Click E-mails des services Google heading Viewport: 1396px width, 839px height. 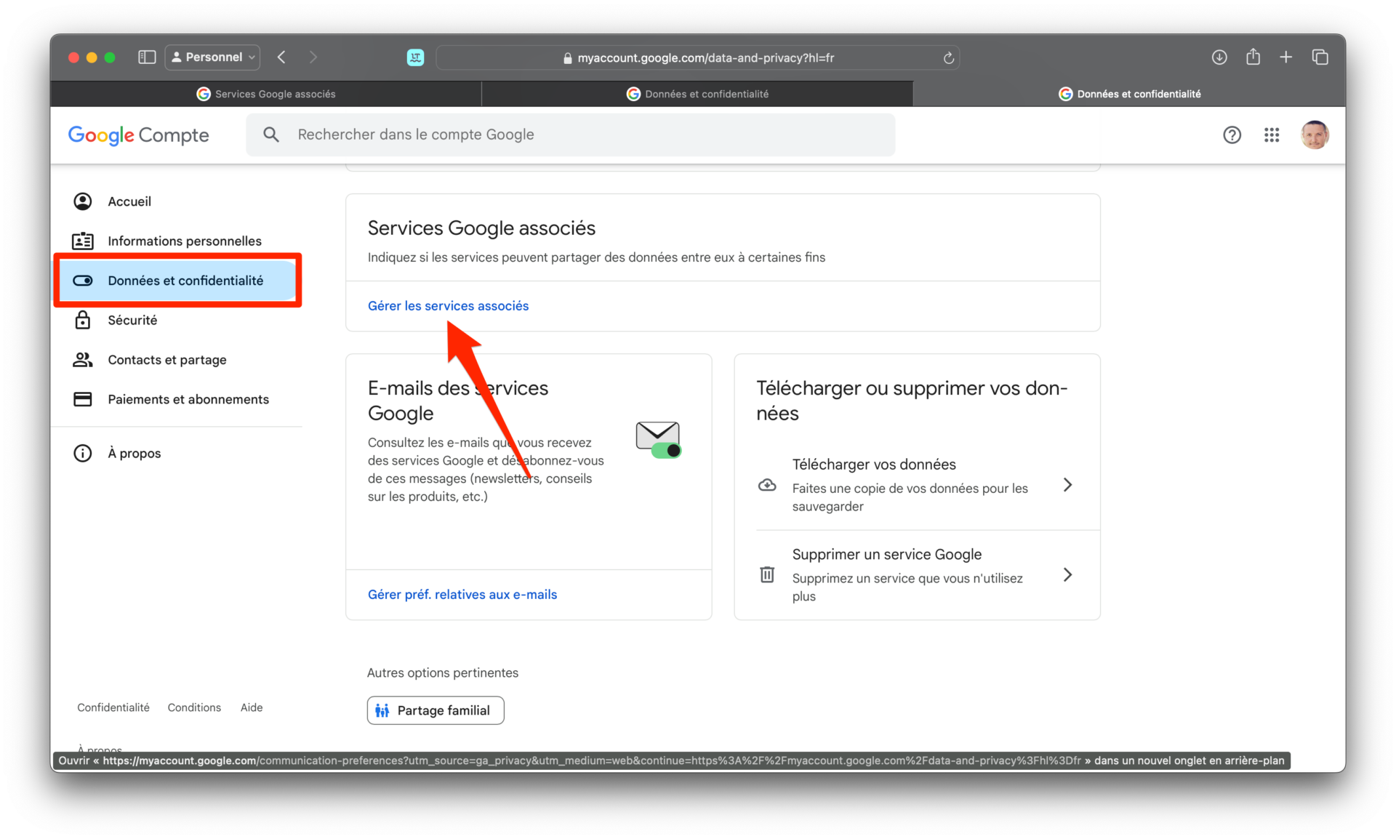click(458, 401)
